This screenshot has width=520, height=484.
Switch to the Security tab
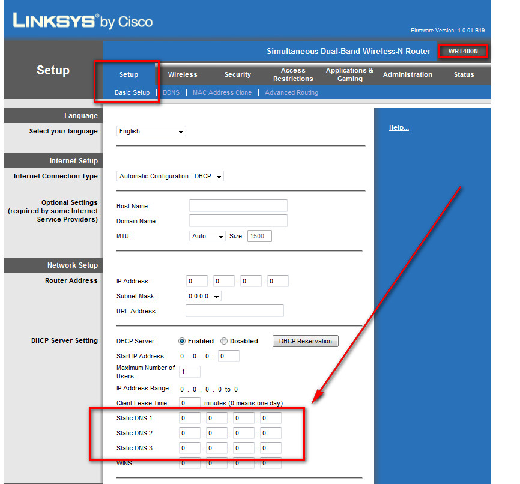tap(237, 74)
